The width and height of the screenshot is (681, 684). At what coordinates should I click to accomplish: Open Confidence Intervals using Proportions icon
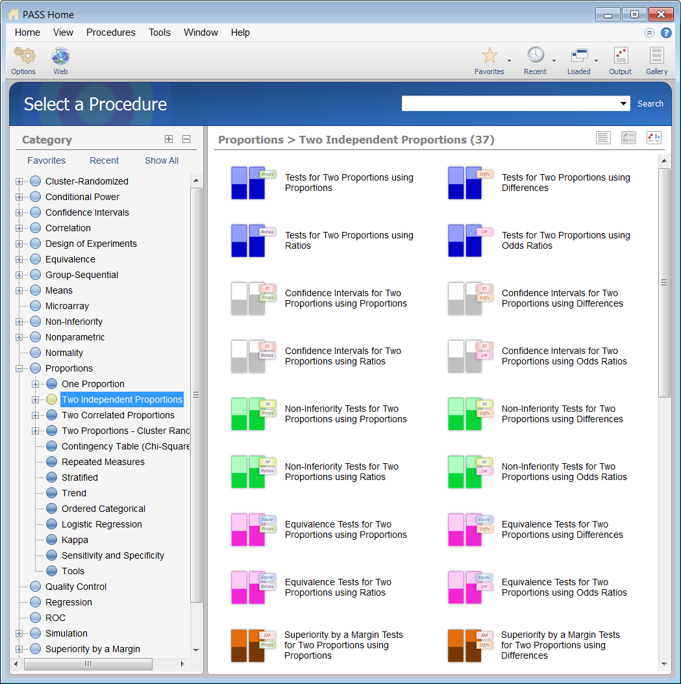point(253,298)
